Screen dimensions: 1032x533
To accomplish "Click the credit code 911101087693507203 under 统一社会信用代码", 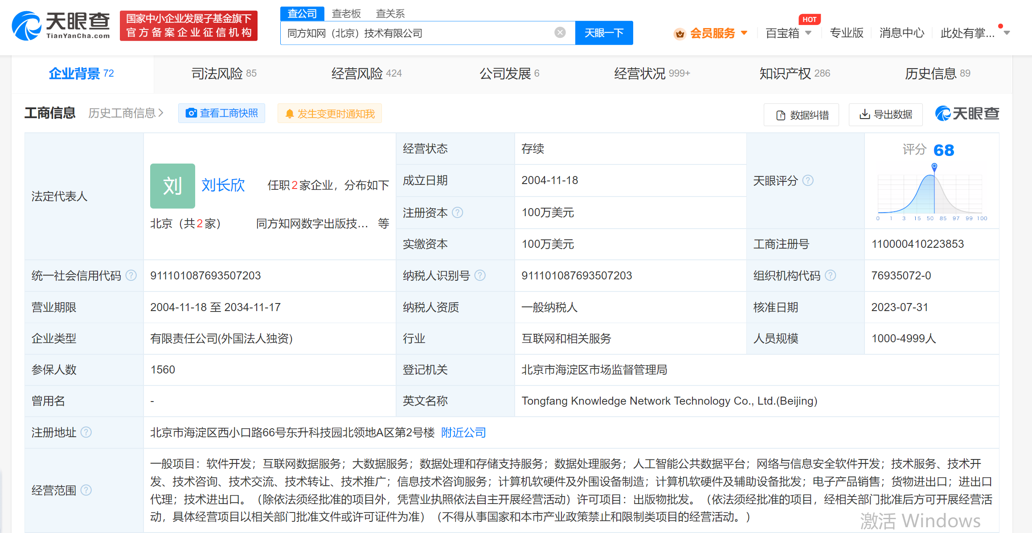I will click(x=205, y=275).
